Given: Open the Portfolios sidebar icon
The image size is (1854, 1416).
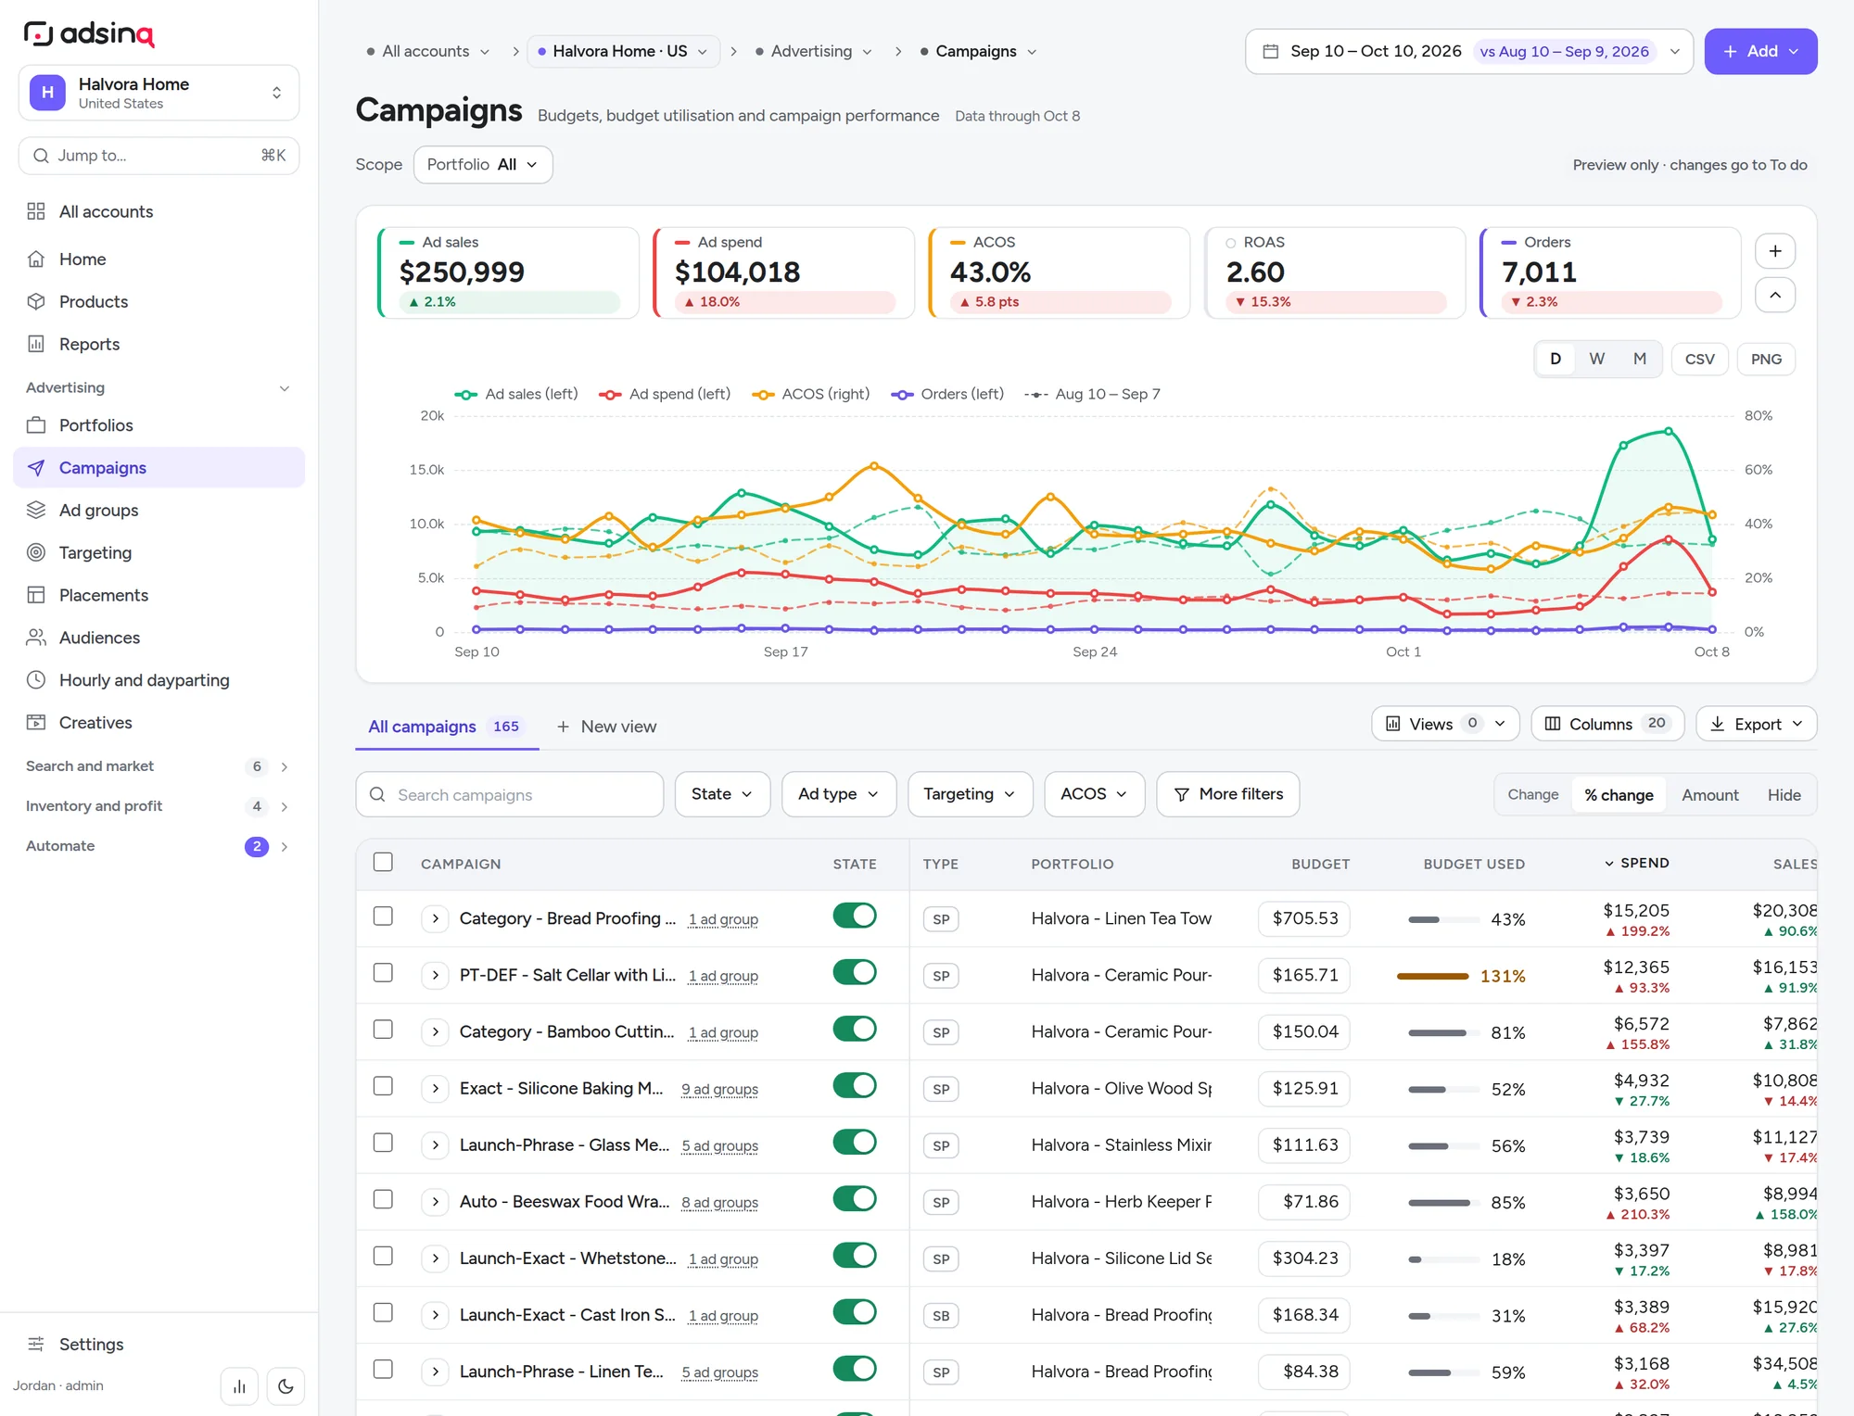Looking at the screenshot, I should coord(36,425).
